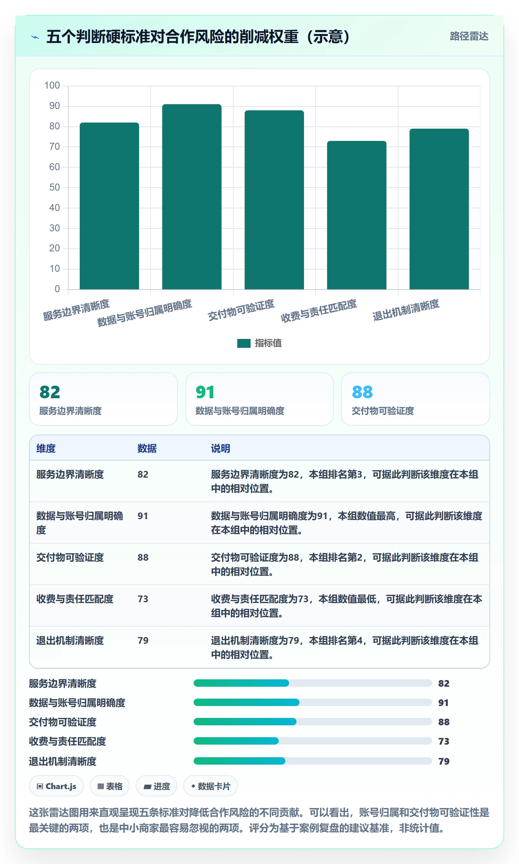This screenshot has height=864, width=519.
Task: Click the icon inside Chart.js chip
Action: pos(40,786)
